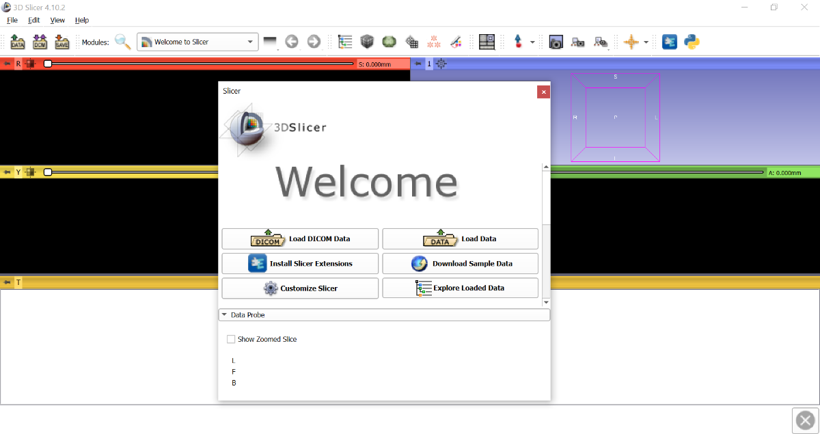Open the Edit menu
Image resolution: width=820 pixels, height=434 pixels.
(x=34, y=21)
